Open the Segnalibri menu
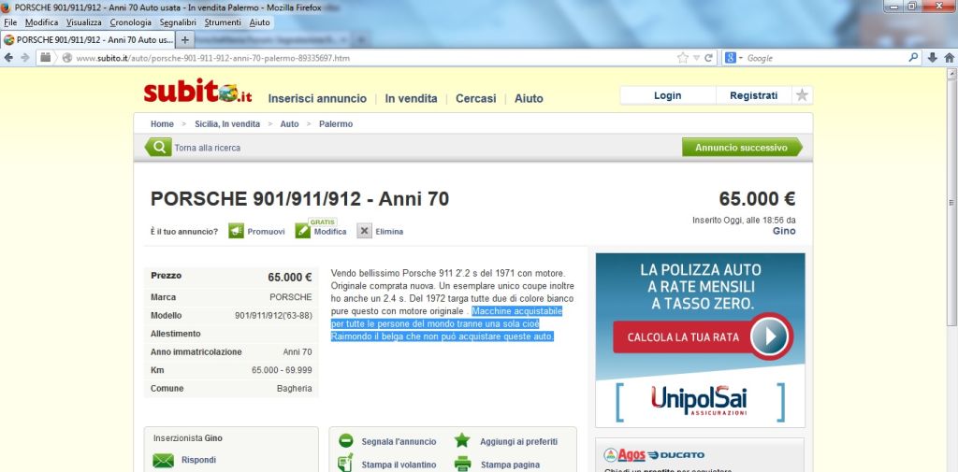Image resolution: width=958 pixels, height=472 pixels. pos(179,22)
